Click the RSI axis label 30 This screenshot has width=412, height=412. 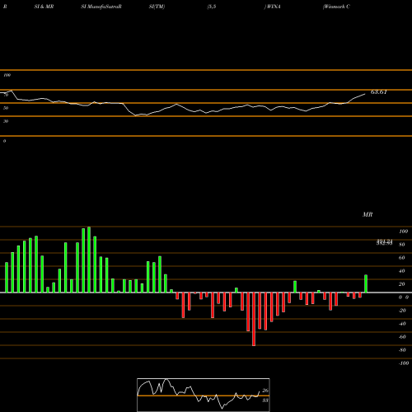6,121
